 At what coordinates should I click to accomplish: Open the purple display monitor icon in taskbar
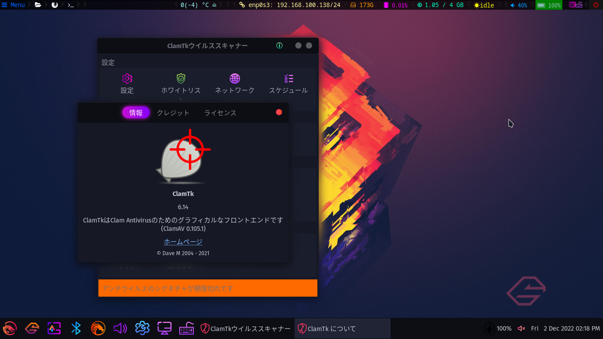tap(164, 328)
